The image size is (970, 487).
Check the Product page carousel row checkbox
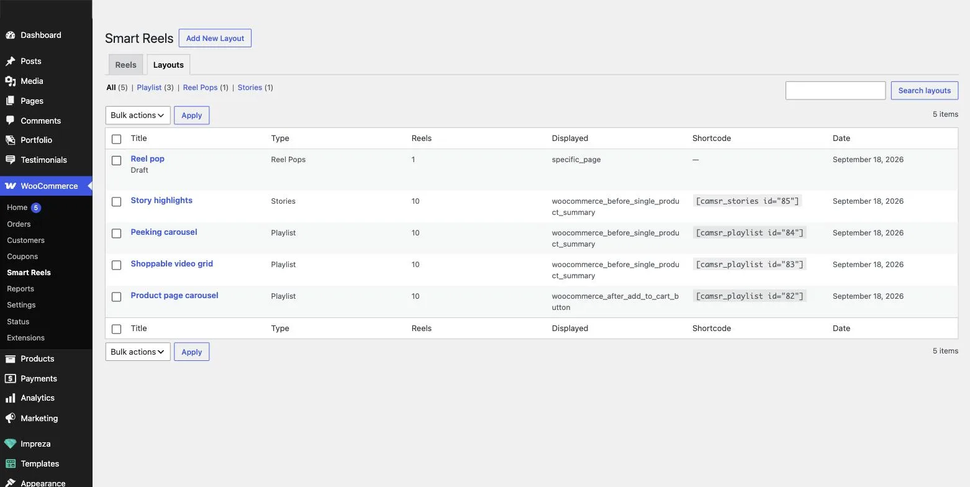pyautogui.click(x=116, y=297)
